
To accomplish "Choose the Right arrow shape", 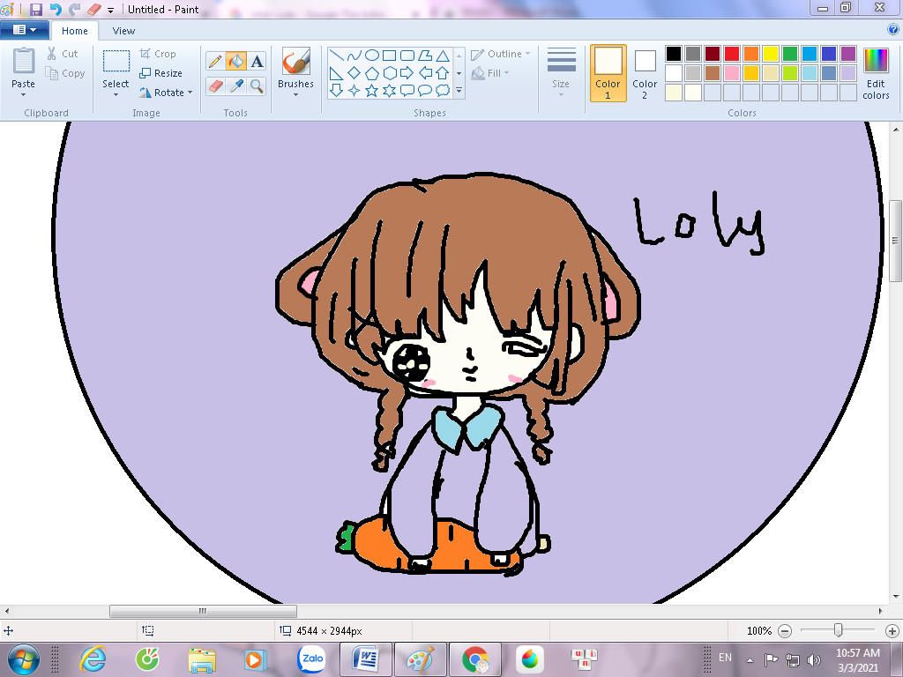I will [407, 73].
